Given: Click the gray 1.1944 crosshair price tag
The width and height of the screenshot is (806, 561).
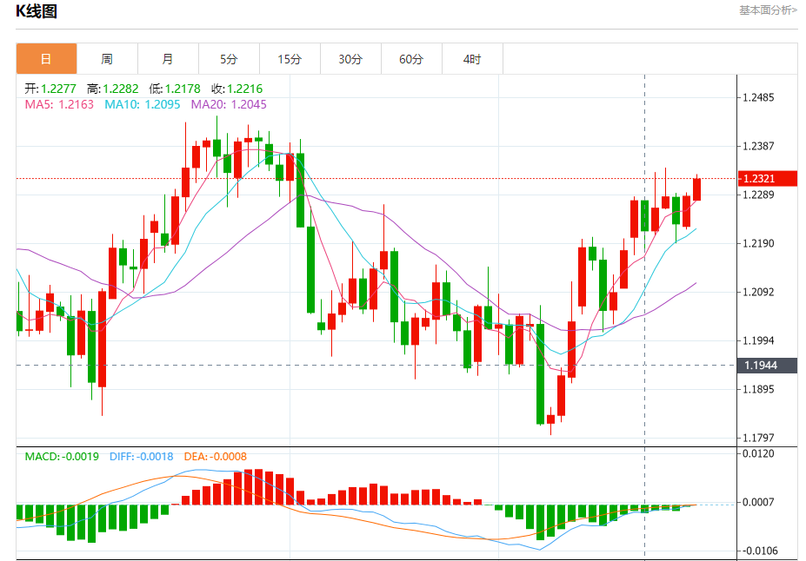Looking at the screenshot, I should (768, 366).
